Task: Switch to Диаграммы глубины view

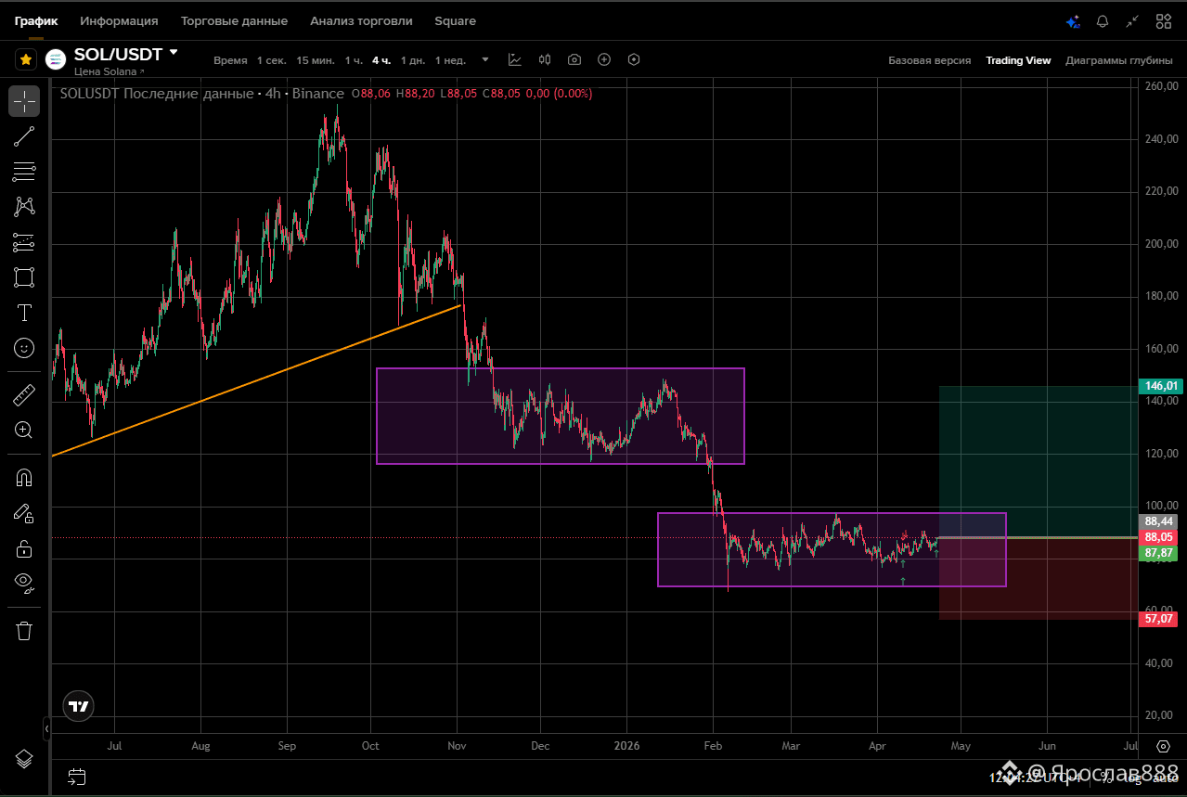Action: pos(1119,60)
